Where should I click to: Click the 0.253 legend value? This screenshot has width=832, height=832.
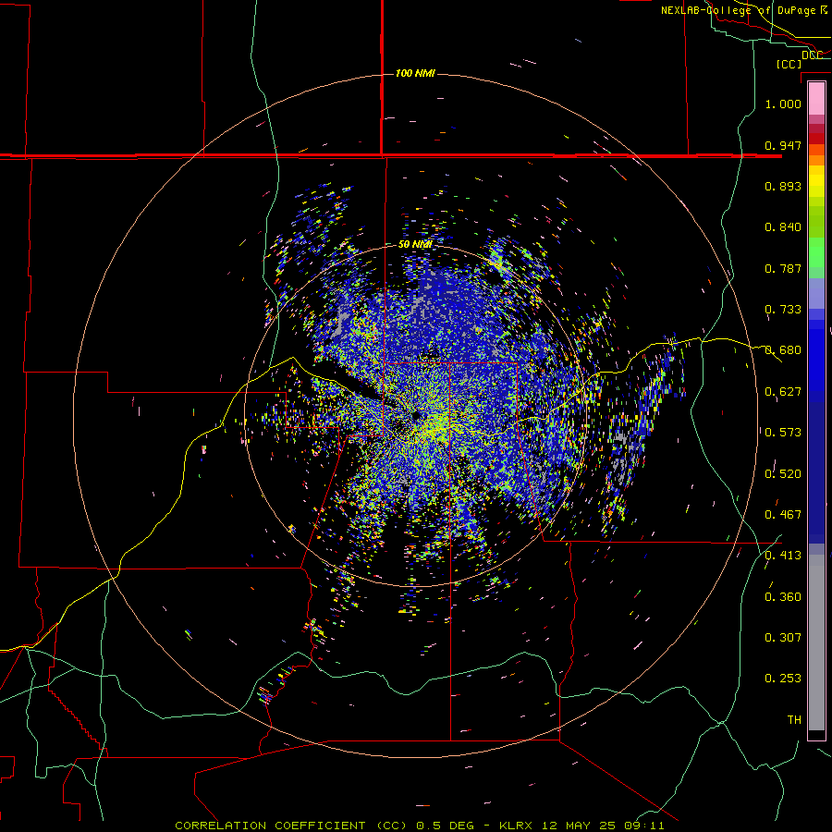(783, 679)
